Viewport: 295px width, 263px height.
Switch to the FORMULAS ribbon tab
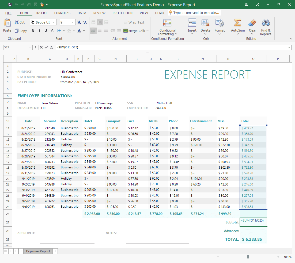(62, 13)
